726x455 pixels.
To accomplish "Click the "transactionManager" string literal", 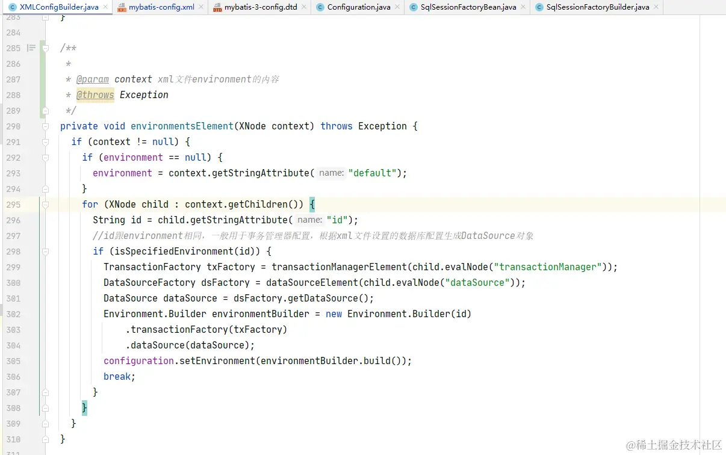I will [548, 267].
